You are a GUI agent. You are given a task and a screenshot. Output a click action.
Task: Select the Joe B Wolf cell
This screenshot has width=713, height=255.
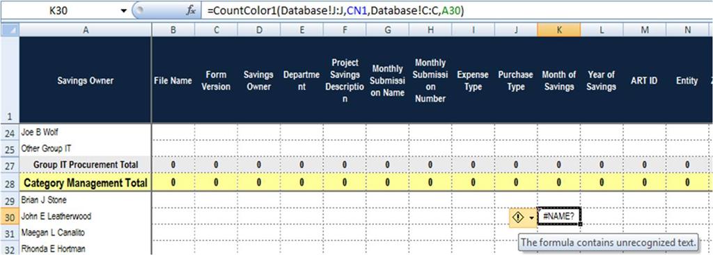tap(86, 132)
